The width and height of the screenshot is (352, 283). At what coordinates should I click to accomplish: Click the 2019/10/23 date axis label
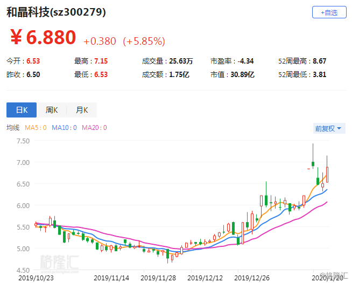coord(36,278)
